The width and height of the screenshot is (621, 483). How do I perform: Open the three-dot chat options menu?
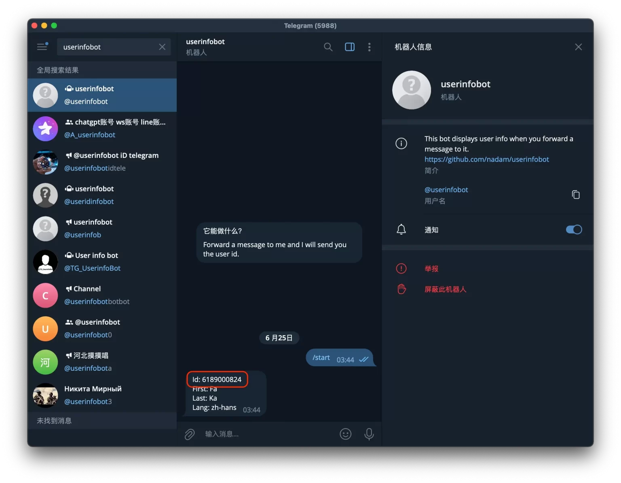369,47
